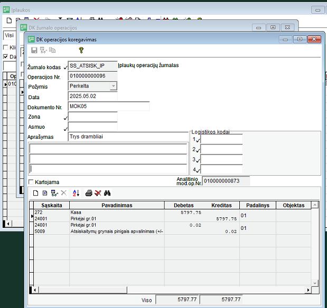Image resolution: width=327 pixels, height=308 pixels.
Task: Add new blank row in entries toolbar
Action: (x=36, y=193)
